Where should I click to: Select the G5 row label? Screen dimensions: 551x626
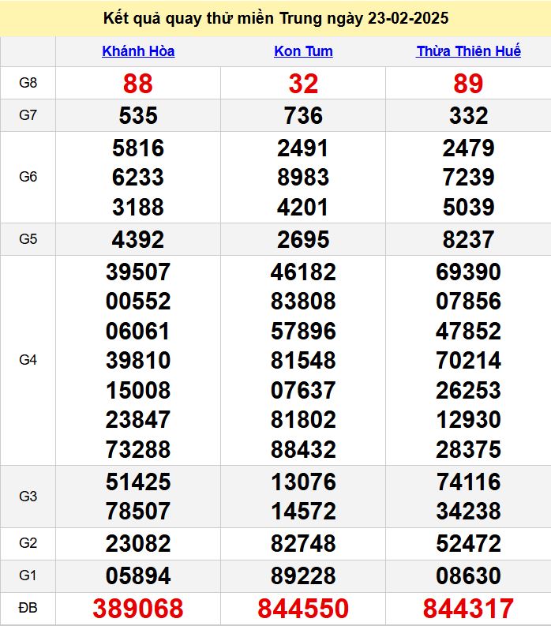(28, 239)
